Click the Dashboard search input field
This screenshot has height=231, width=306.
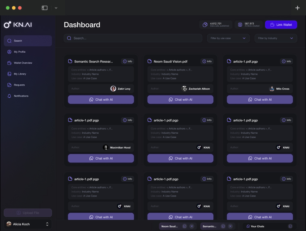(x=133, y=38)
